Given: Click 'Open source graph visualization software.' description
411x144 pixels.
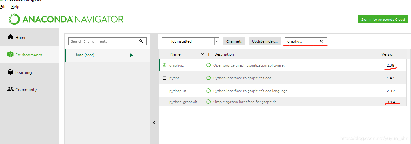Looking at the screenshot, I should point(249,65).
